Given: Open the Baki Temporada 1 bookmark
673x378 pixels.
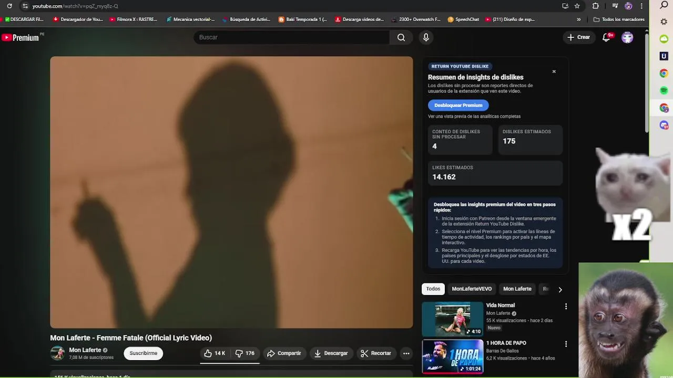Looking at the screenshot, I should [x=303, y=19].
